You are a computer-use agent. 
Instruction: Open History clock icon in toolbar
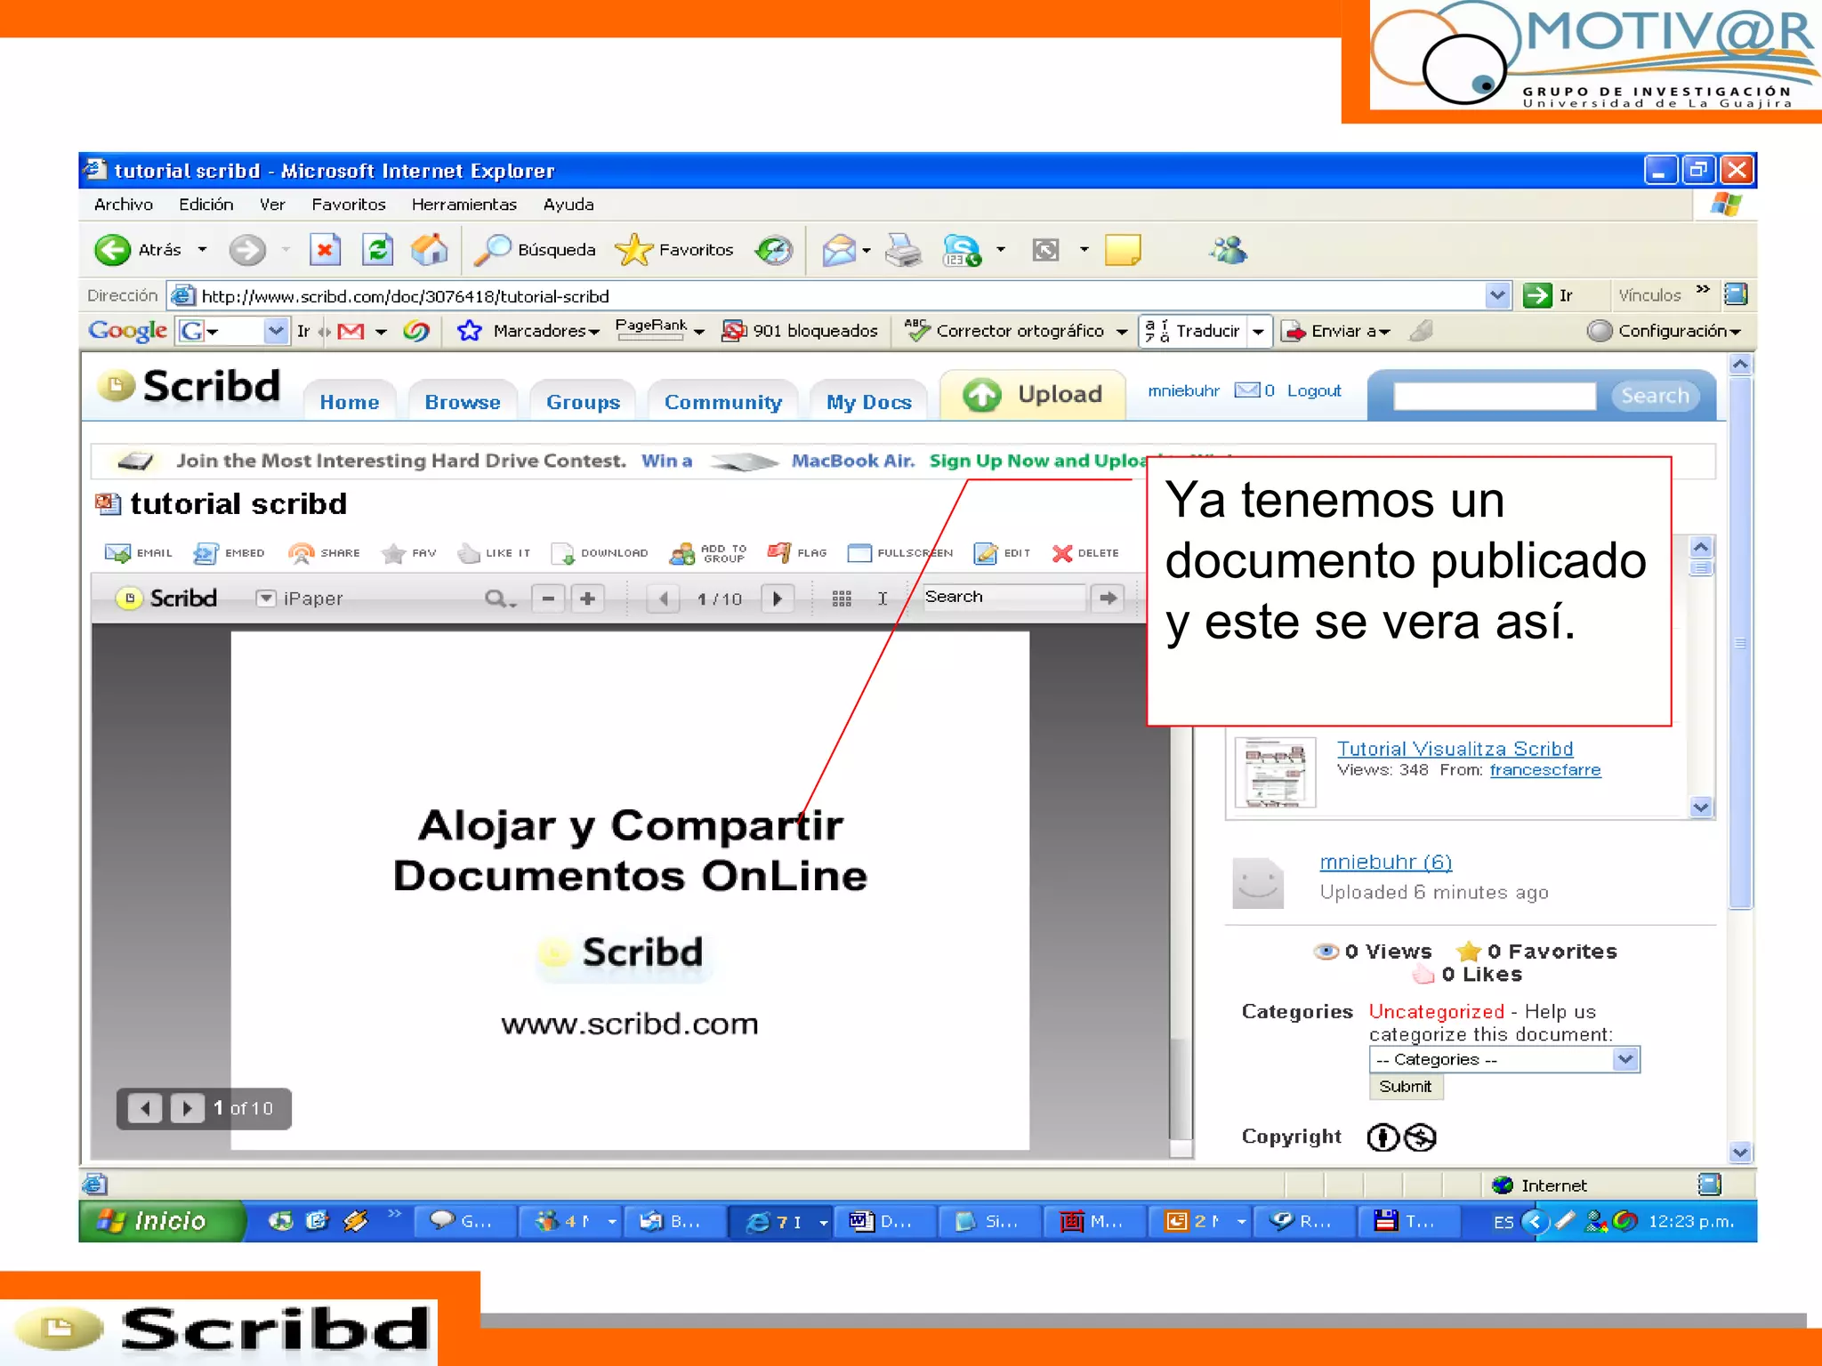[x=774, y=250]
